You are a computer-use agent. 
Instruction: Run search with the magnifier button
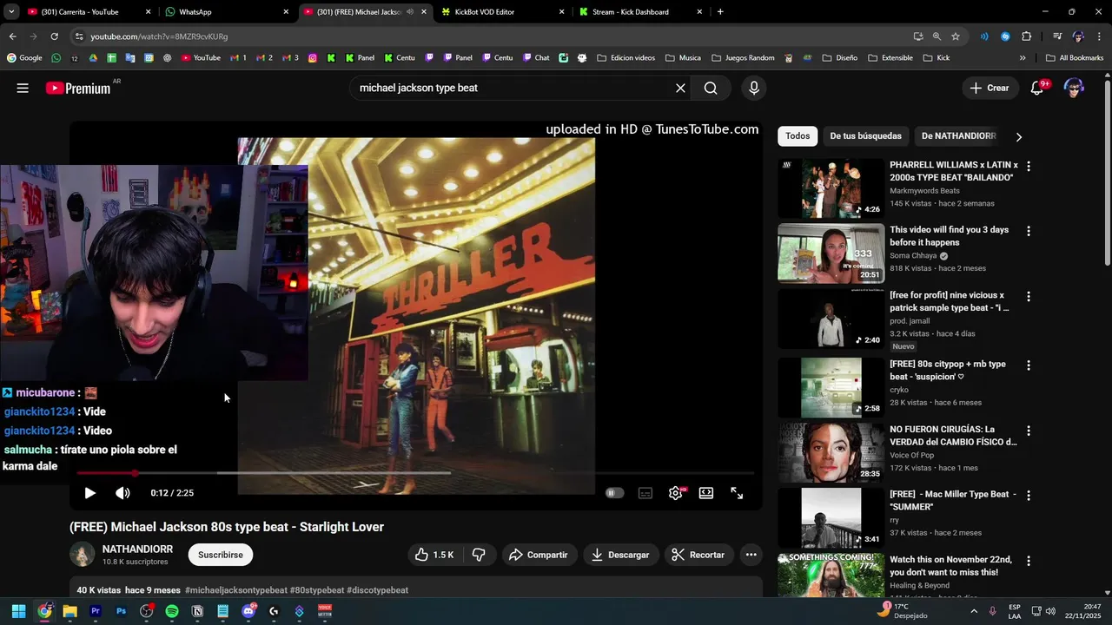(711, 88)
